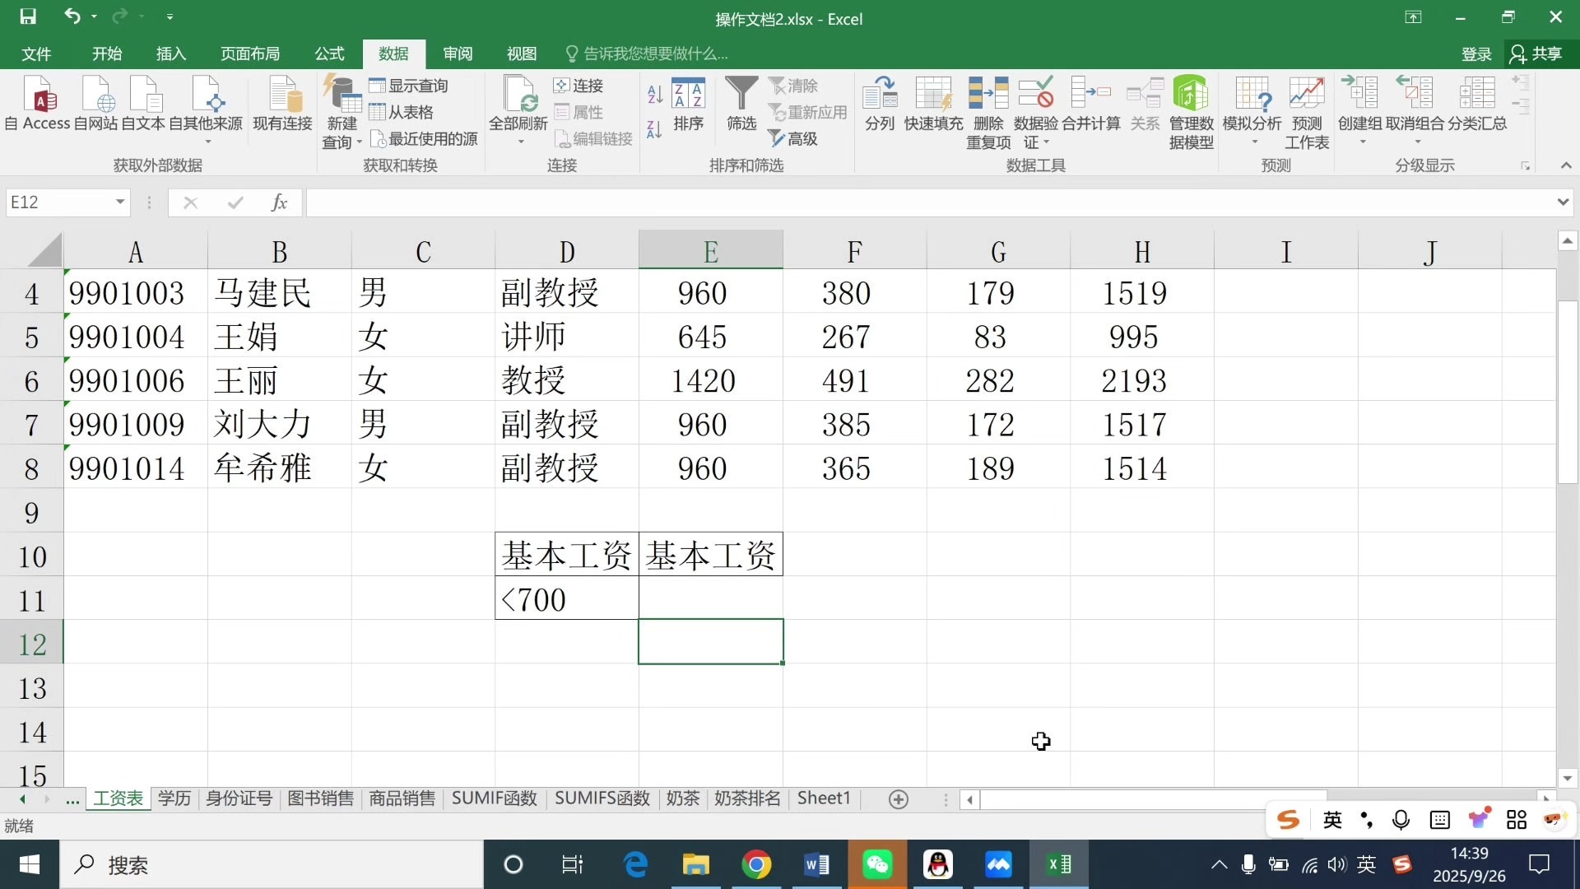Click the cell with 马建民
Image resolution: width=1580 pixels, height=889 pixels.
[x=280, y=293]
